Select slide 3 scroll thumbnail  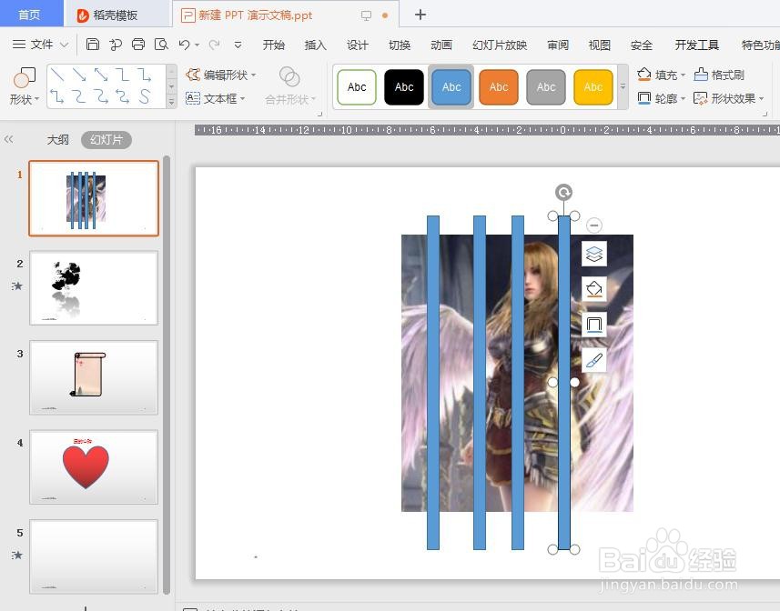click(94, 377)
